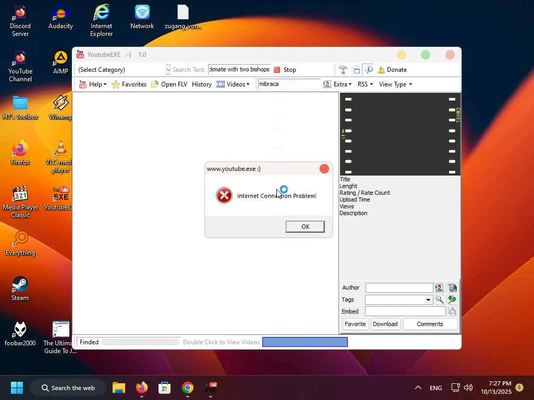Open the Discord Server desktop shortcut
The image size is (534, 400).
click(20, 21)
